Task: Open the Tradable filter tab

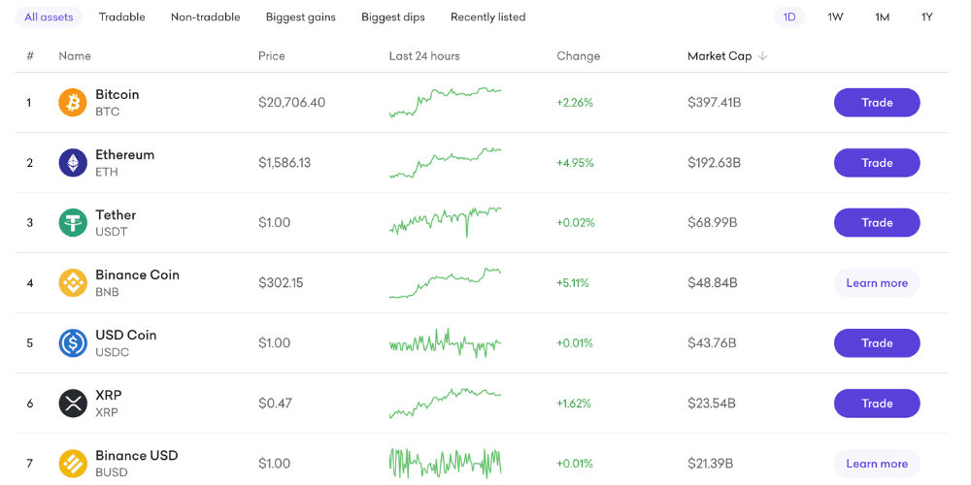Action: [x=122, y=17]
